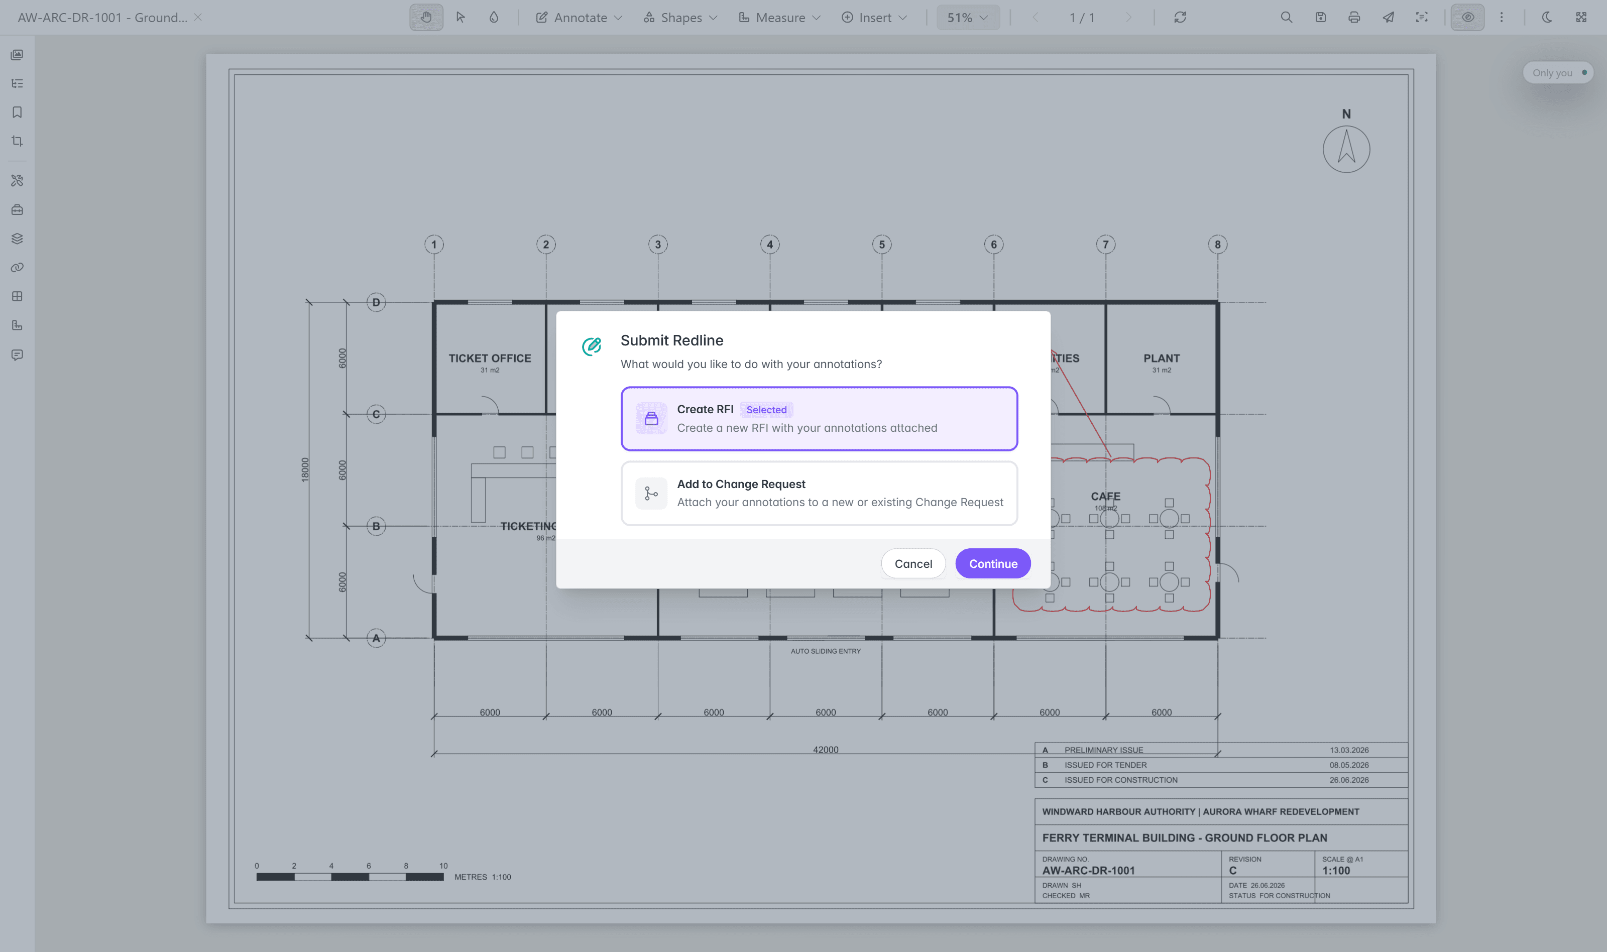Close the AW-ARC-DR-1001 document tab
1607x952 pixels.
198,17
